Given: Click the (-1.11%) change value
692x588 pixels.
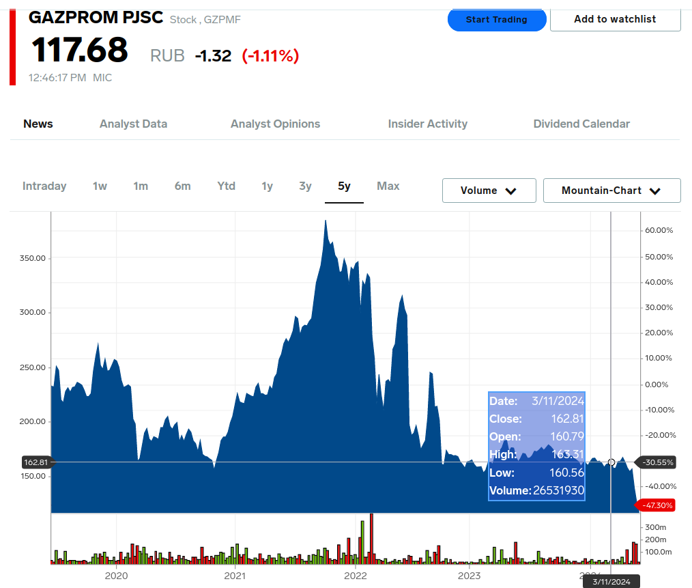Looking at the screenshot, I should pyautogui.click(x=270, y=56).
